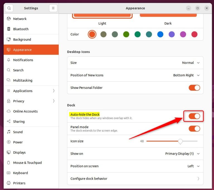Click the Search magnifier icon in sidebar
214x190 pixels.
[x=9, y=70]
